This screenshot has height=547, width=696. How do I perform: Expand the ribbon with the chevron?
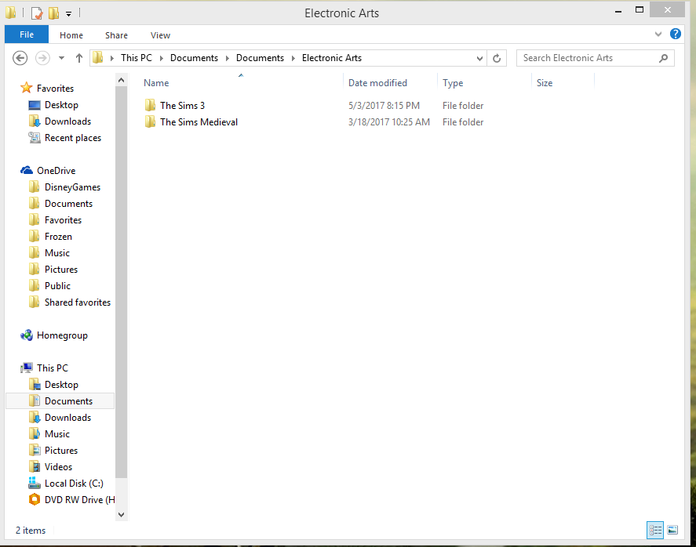pyautogui.click(x=658, y=34)
